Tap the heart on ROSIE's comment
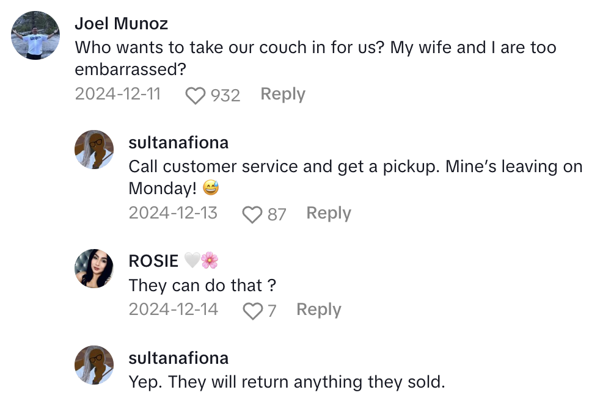This screenshot has width=600, height=398. 252,311
